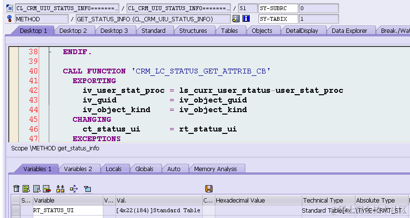
Task: Click ct_status_ui parameter on line 46
Action: point(112,129)
